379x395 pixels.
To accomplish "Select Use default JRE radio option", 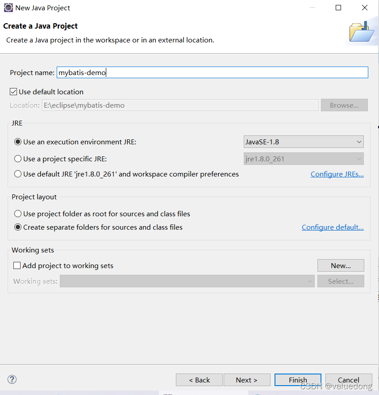I will (x=18, y=174).
